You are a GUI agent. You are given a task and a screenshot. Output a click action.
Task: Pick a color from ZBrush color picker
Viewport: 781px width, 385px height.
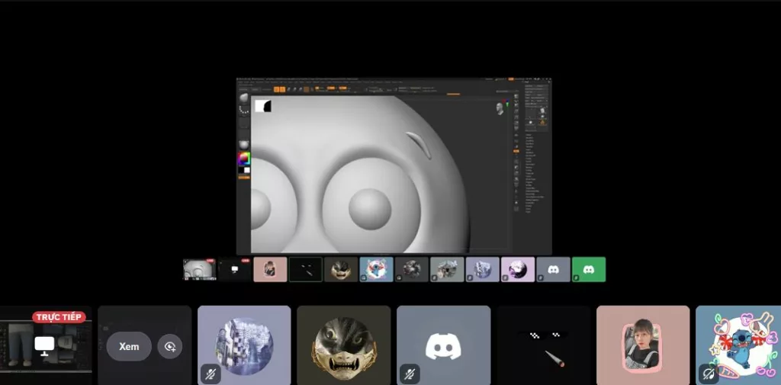point(244,159)
